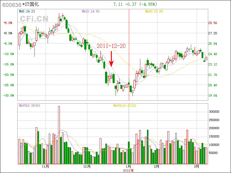Image resolution: width=231 pixels, height=173 pixels.
Task: Select stock code 600636 in header
Action: point(12,4)
